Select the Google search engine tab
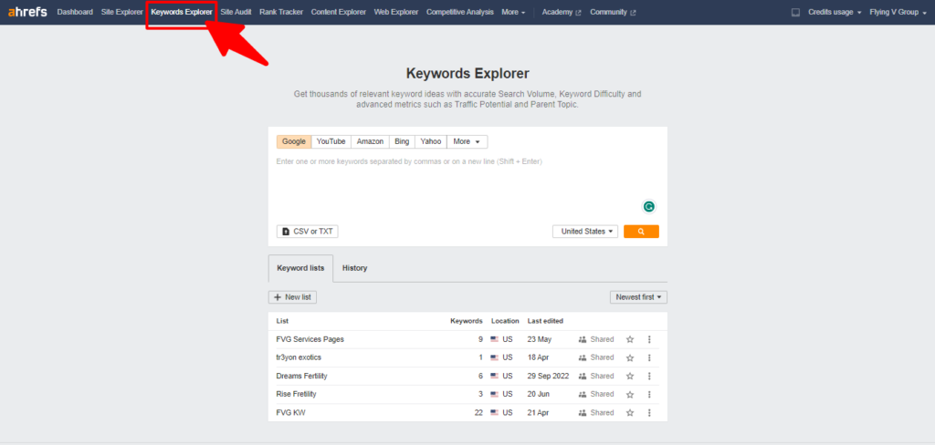 (x=294, y=141)
